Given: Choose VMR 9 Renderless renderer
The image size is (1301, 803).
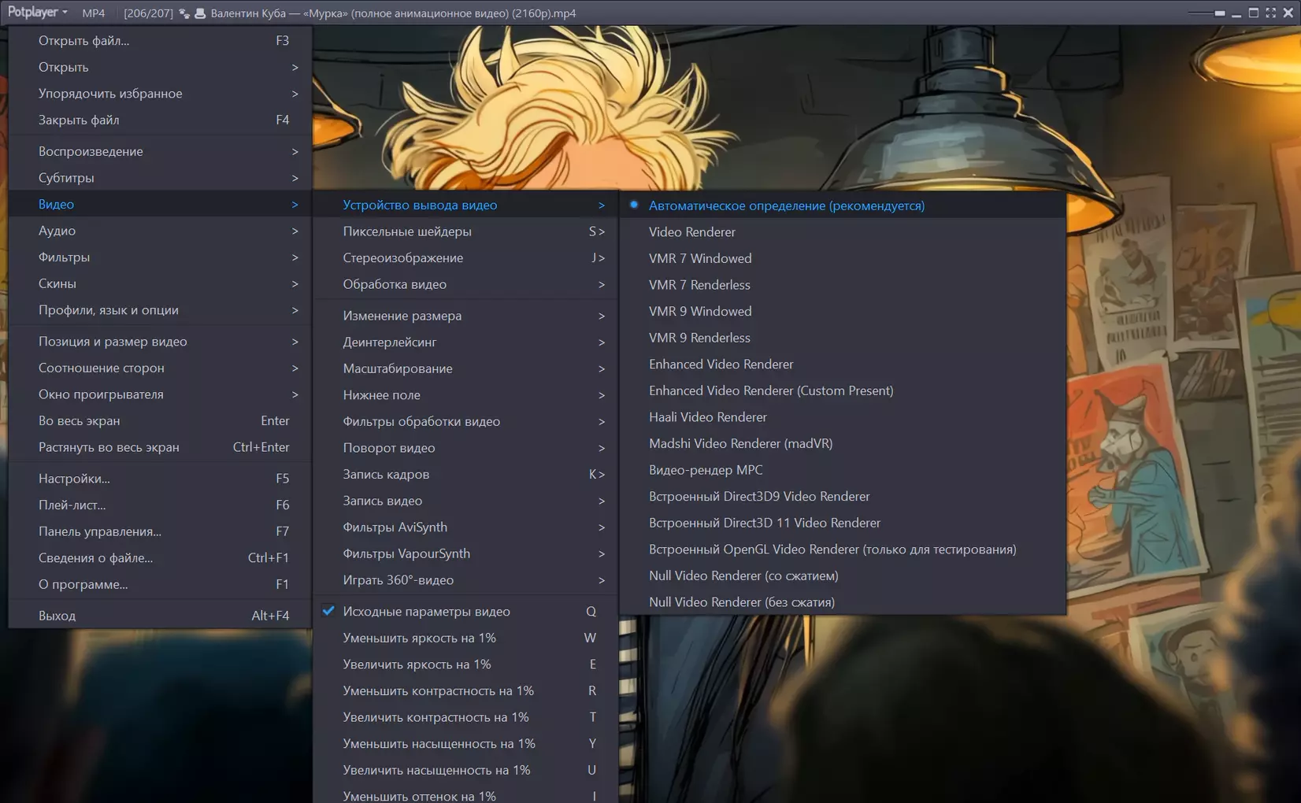Looking at the screenshot, I should (843, 338).
